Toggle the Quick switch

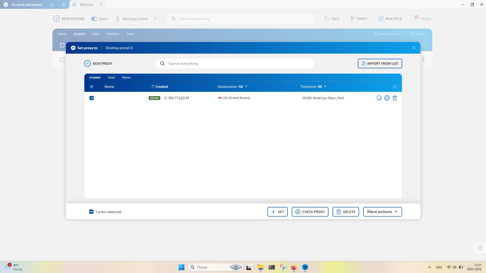click(94, 19)
